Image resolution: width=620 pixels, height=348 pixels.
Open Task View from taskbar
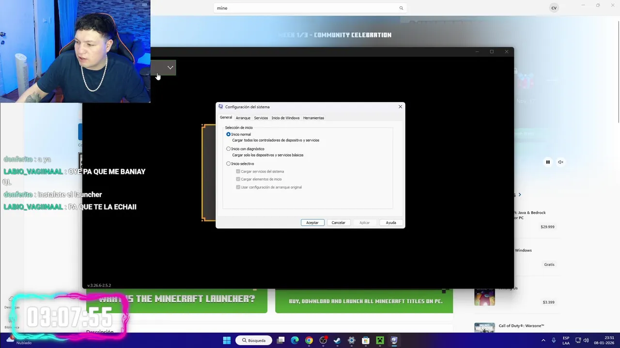[x=280, y=340]
